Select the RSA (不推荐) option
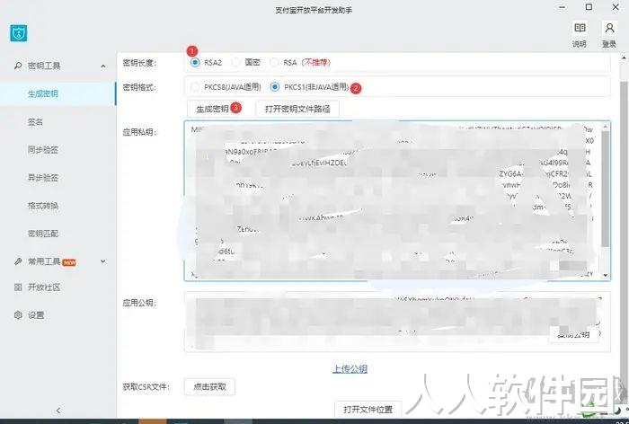The image size is (629, 424). 274,63
